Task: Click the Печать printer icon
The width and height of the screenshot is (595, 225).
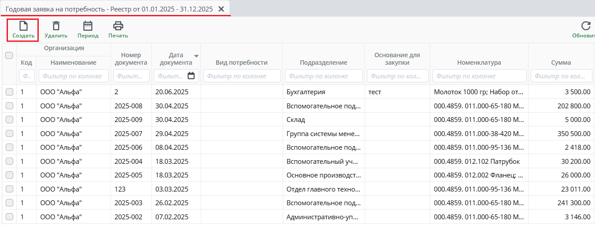Action: 118,26
